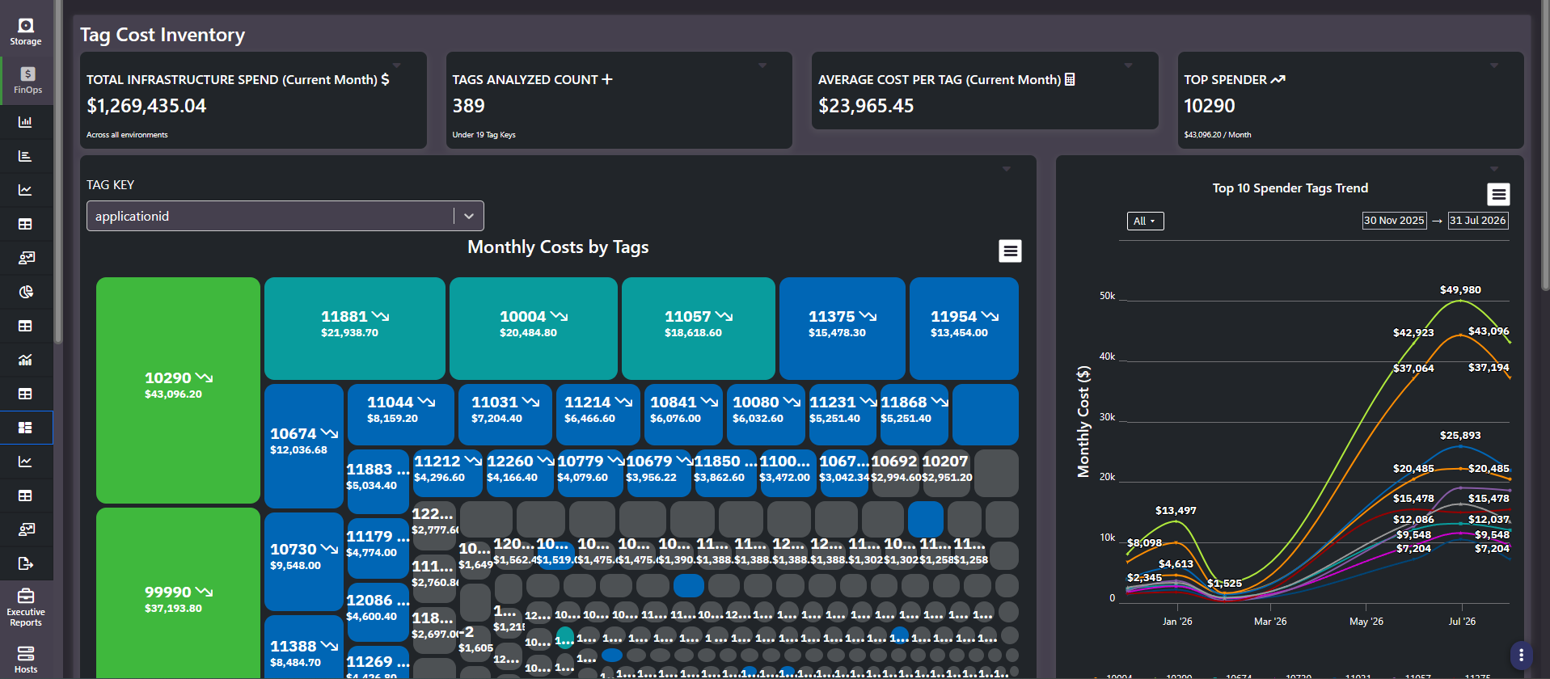Select the 10730 treemap tile
The height and width of the screenshot is (679, 1550).
303,561
